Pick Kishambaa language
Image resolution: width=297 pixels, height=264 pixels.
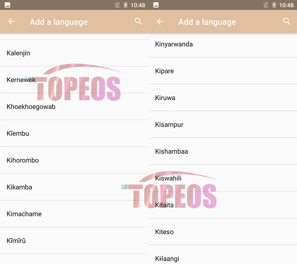(x=223, y=151)
